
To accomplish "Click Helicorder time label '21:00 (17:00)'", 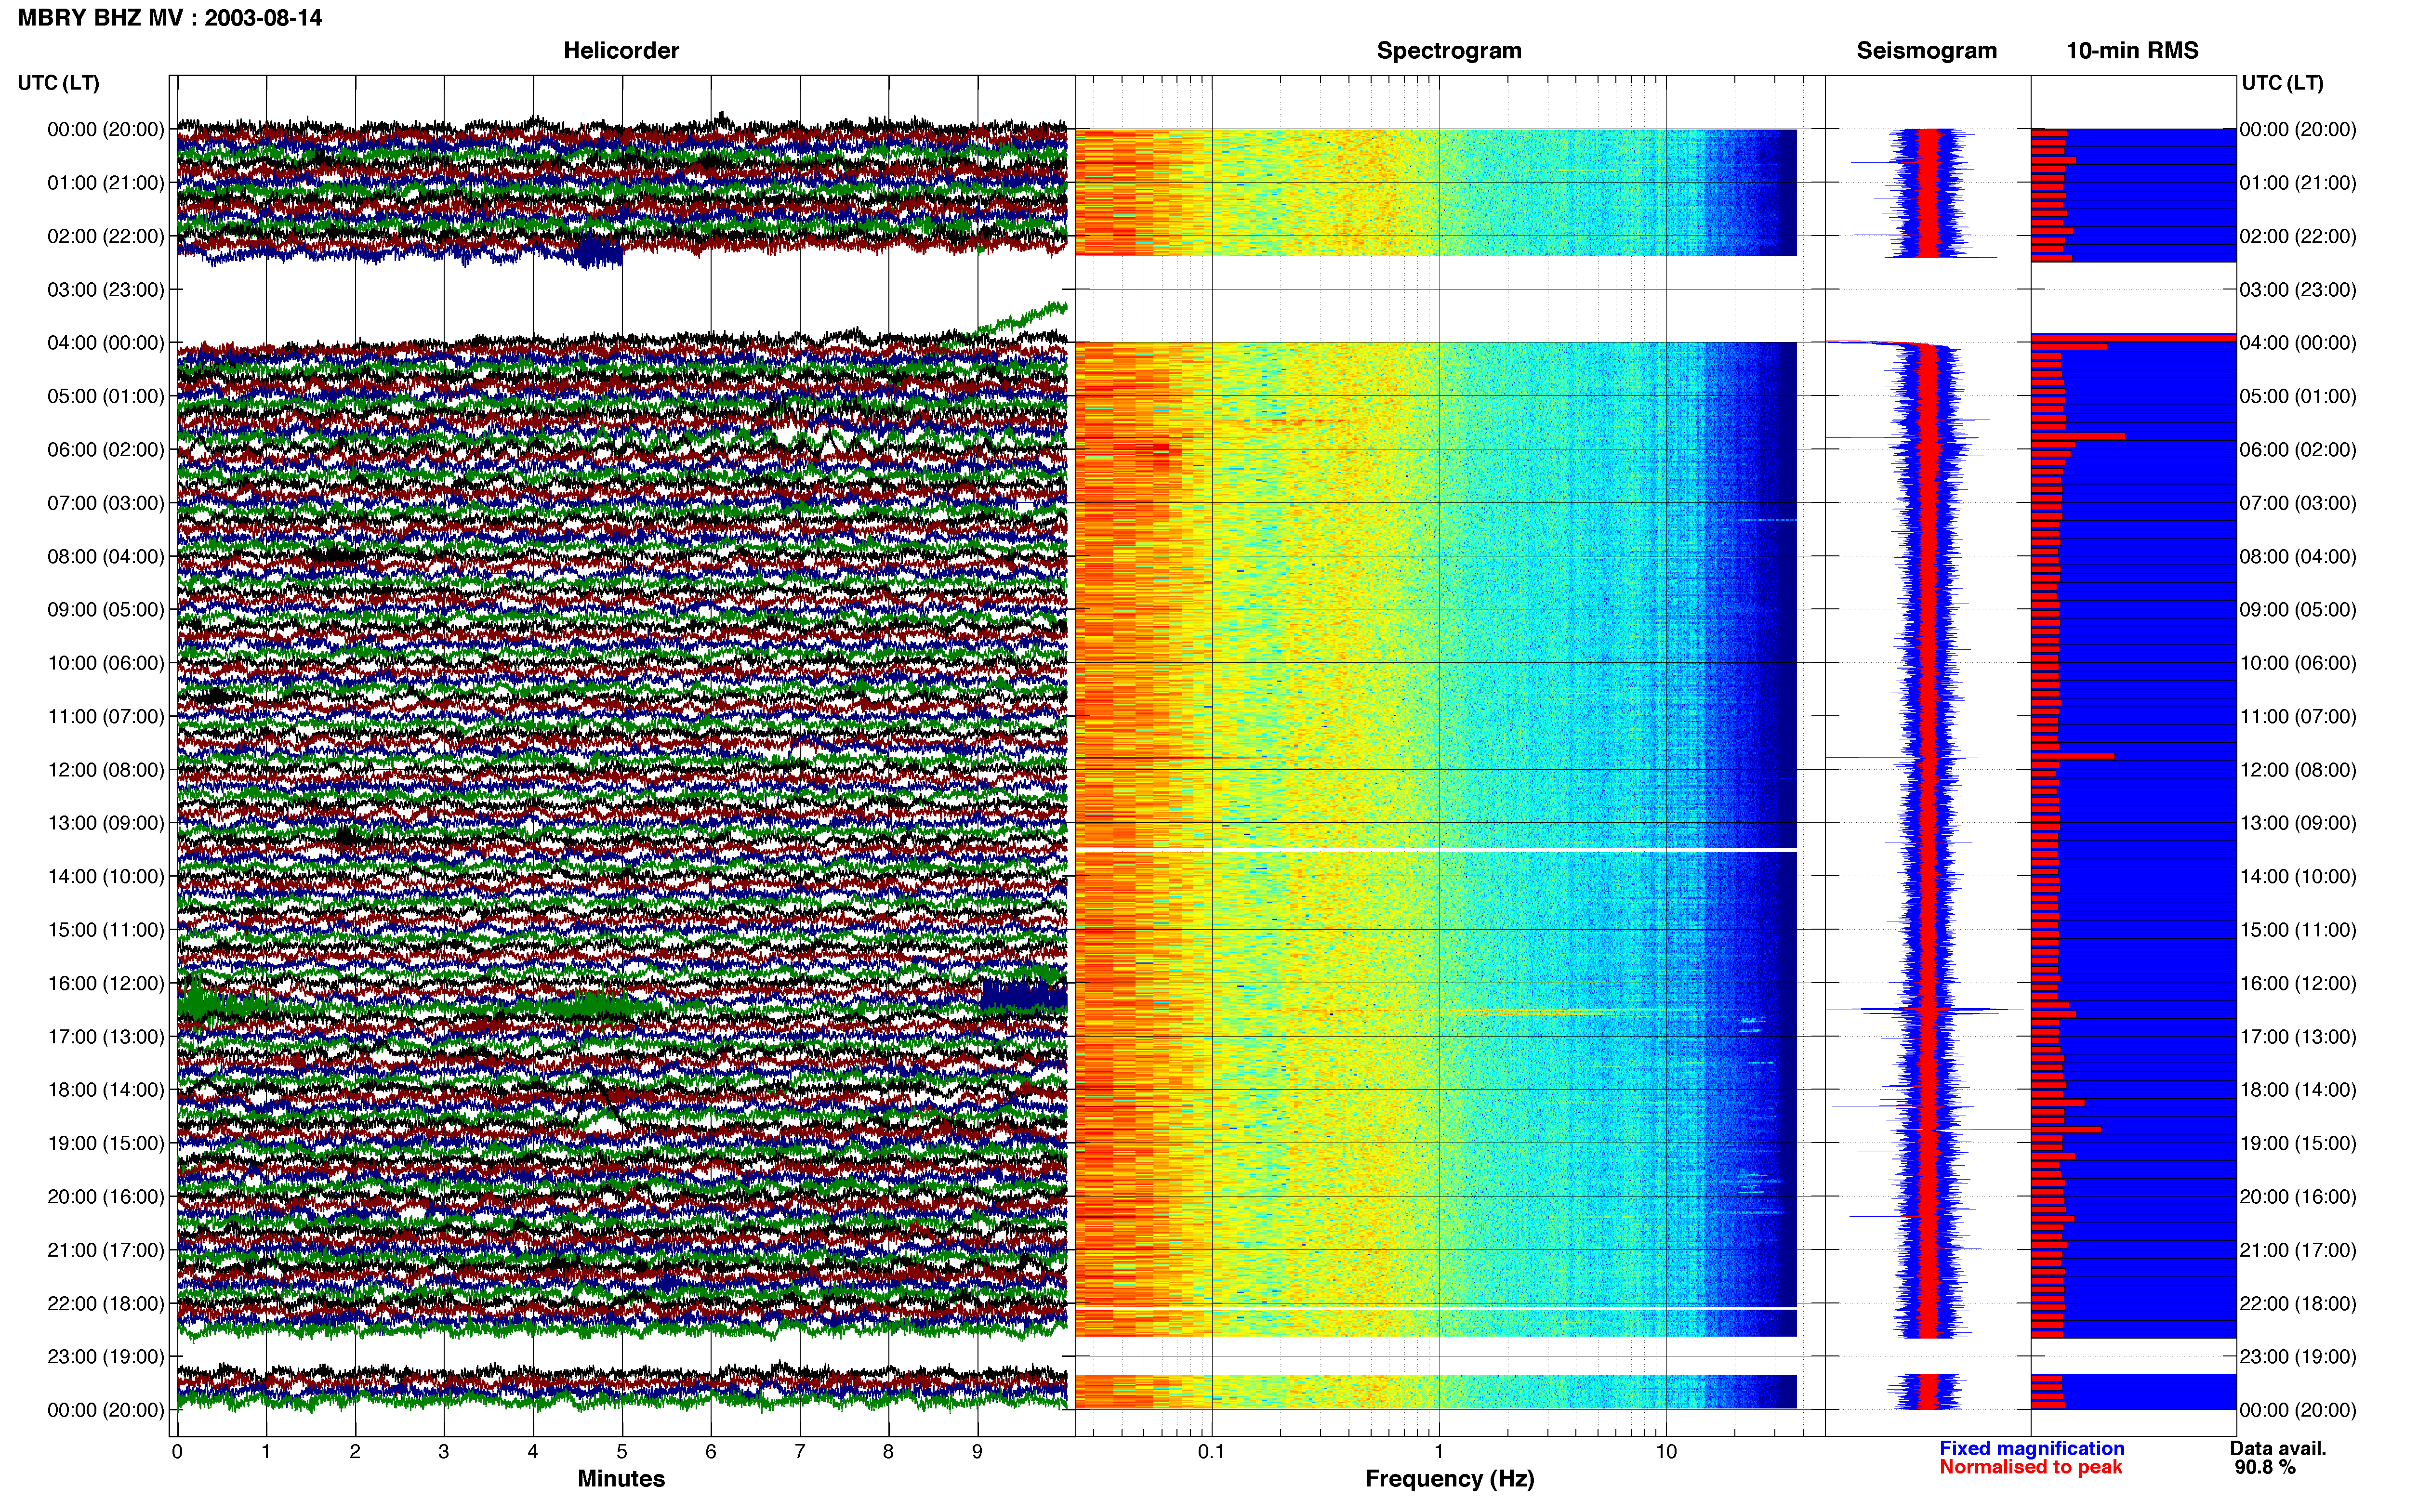I will tap(106, 1250).
